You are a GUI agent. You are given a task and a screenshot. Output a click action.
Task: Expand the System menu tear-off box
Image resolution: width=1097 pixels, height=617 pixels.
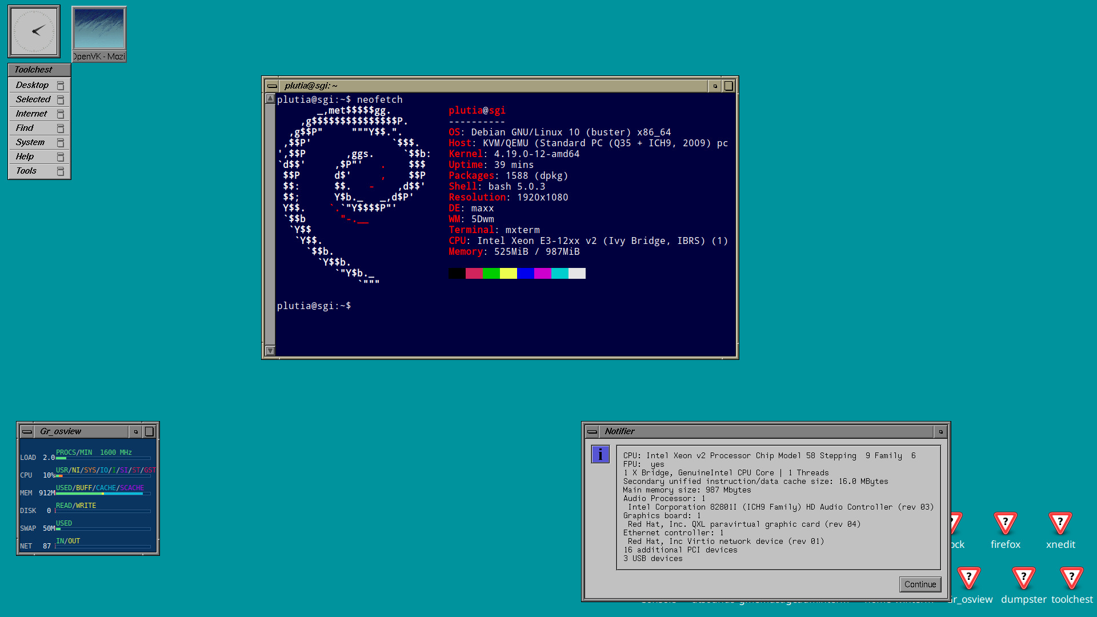click(61, 143)
